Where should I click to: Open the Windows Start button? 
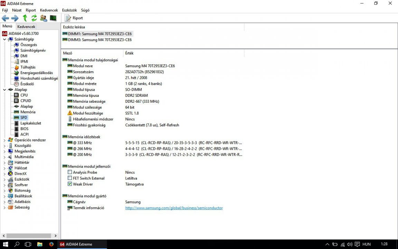5,244
